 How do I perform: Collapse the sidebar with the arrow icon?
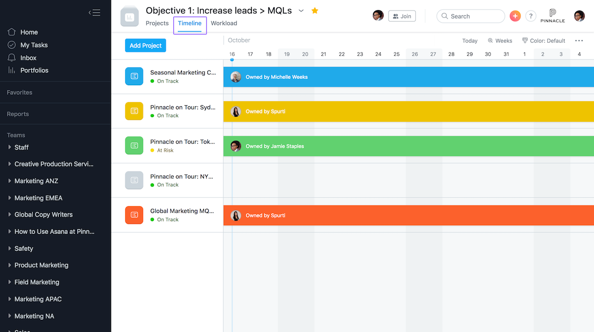click(94, 13)
